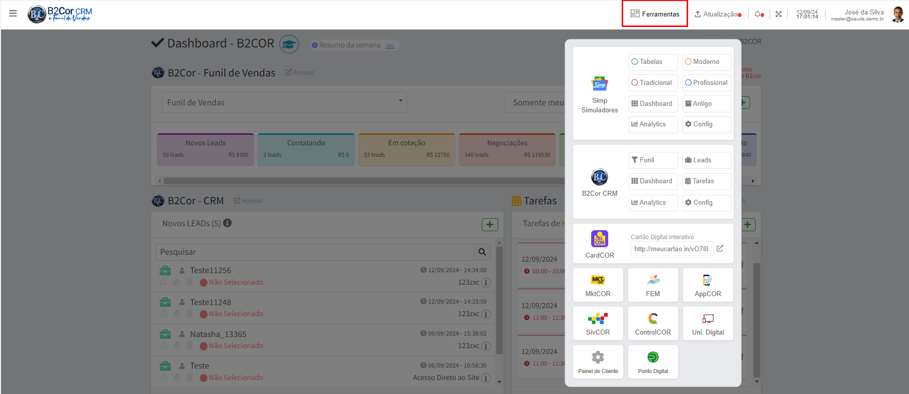Open external link icon for CardCOR URL
This screenshot has width=909, height=394.
tap(720, 249)
